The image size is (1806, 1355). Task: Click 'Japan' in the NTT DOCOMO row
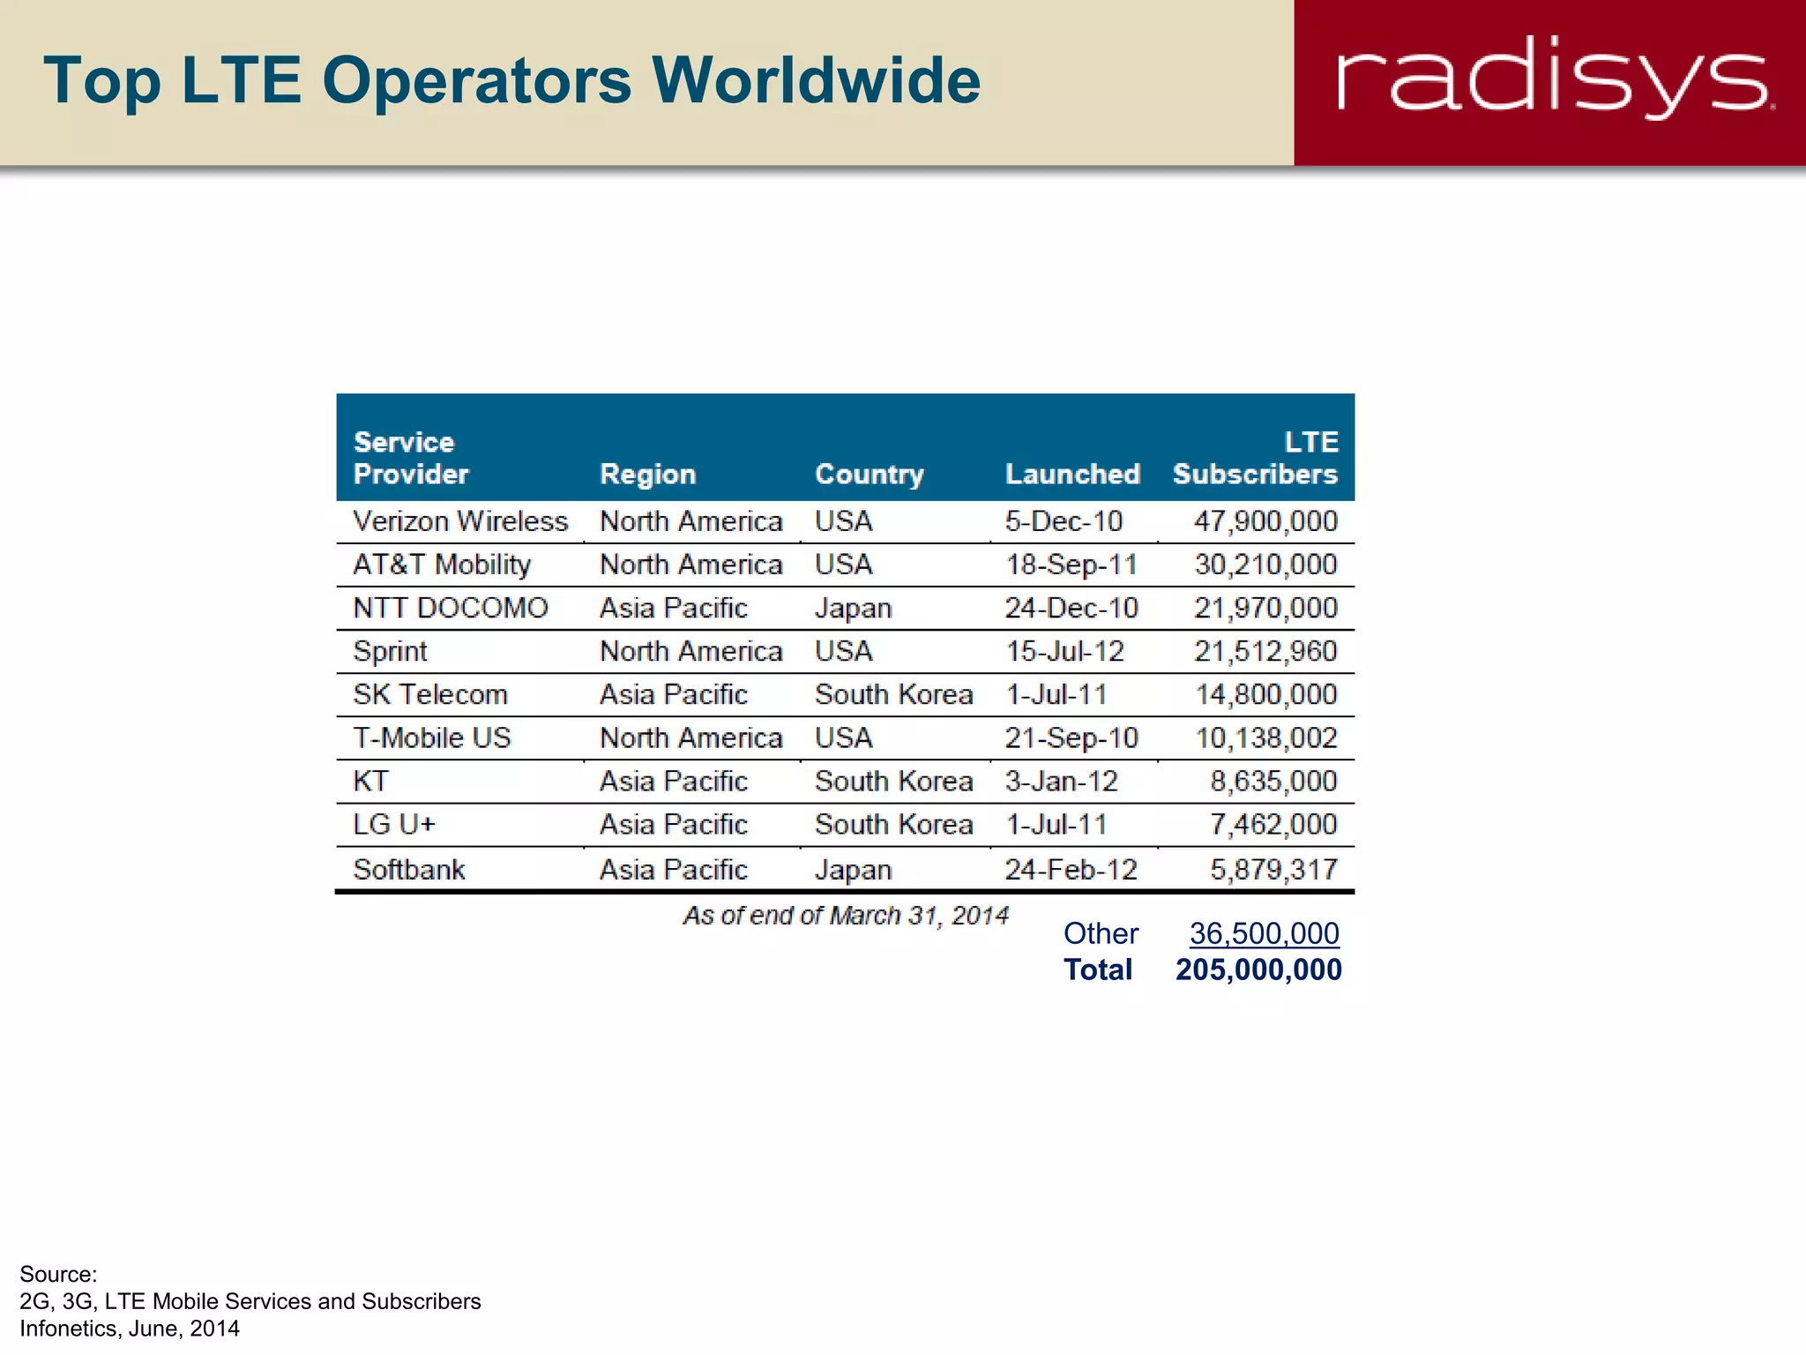pos(854,609)
